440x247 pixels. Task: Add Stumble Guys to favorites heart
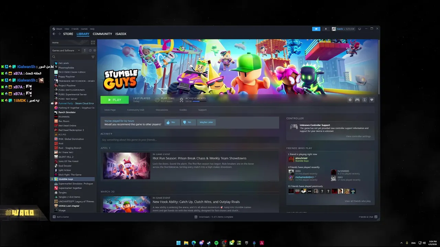[x=372, y=100]
